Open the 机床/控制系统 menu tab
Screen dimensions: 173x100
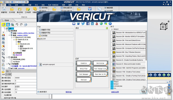coord(53,5)
